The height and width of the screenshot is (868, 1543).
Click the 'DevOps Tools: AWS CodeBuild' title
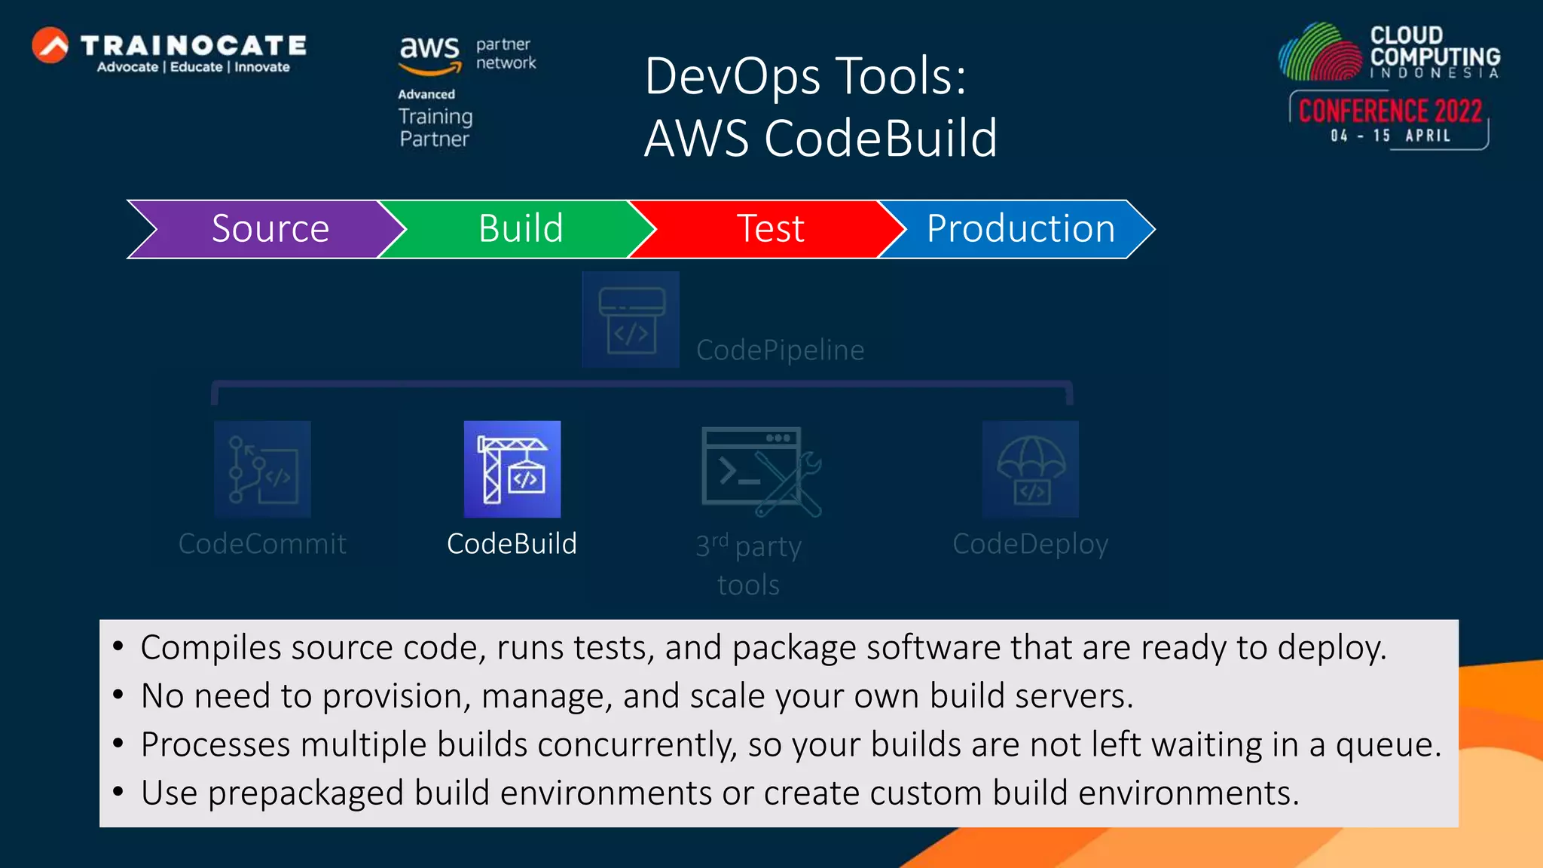[821, 107]
